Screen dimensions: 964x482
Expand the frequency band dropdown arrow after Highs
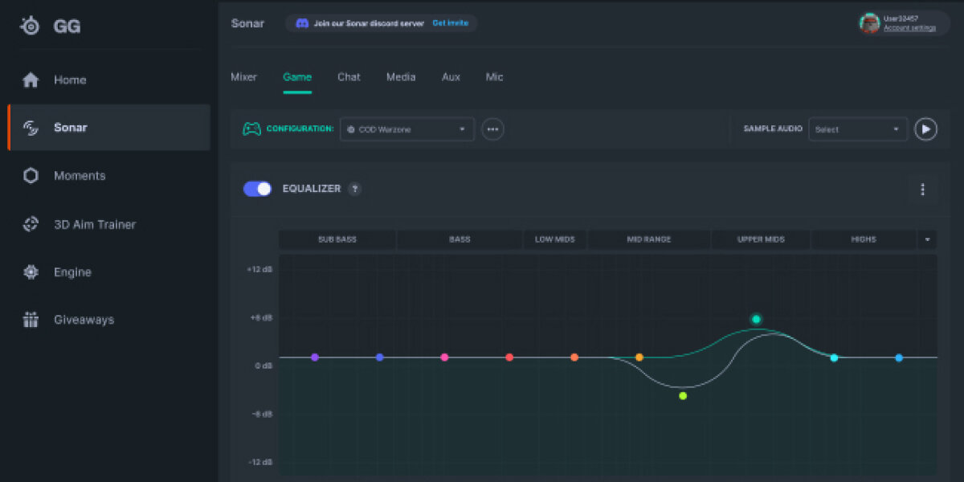pos(927,239)
